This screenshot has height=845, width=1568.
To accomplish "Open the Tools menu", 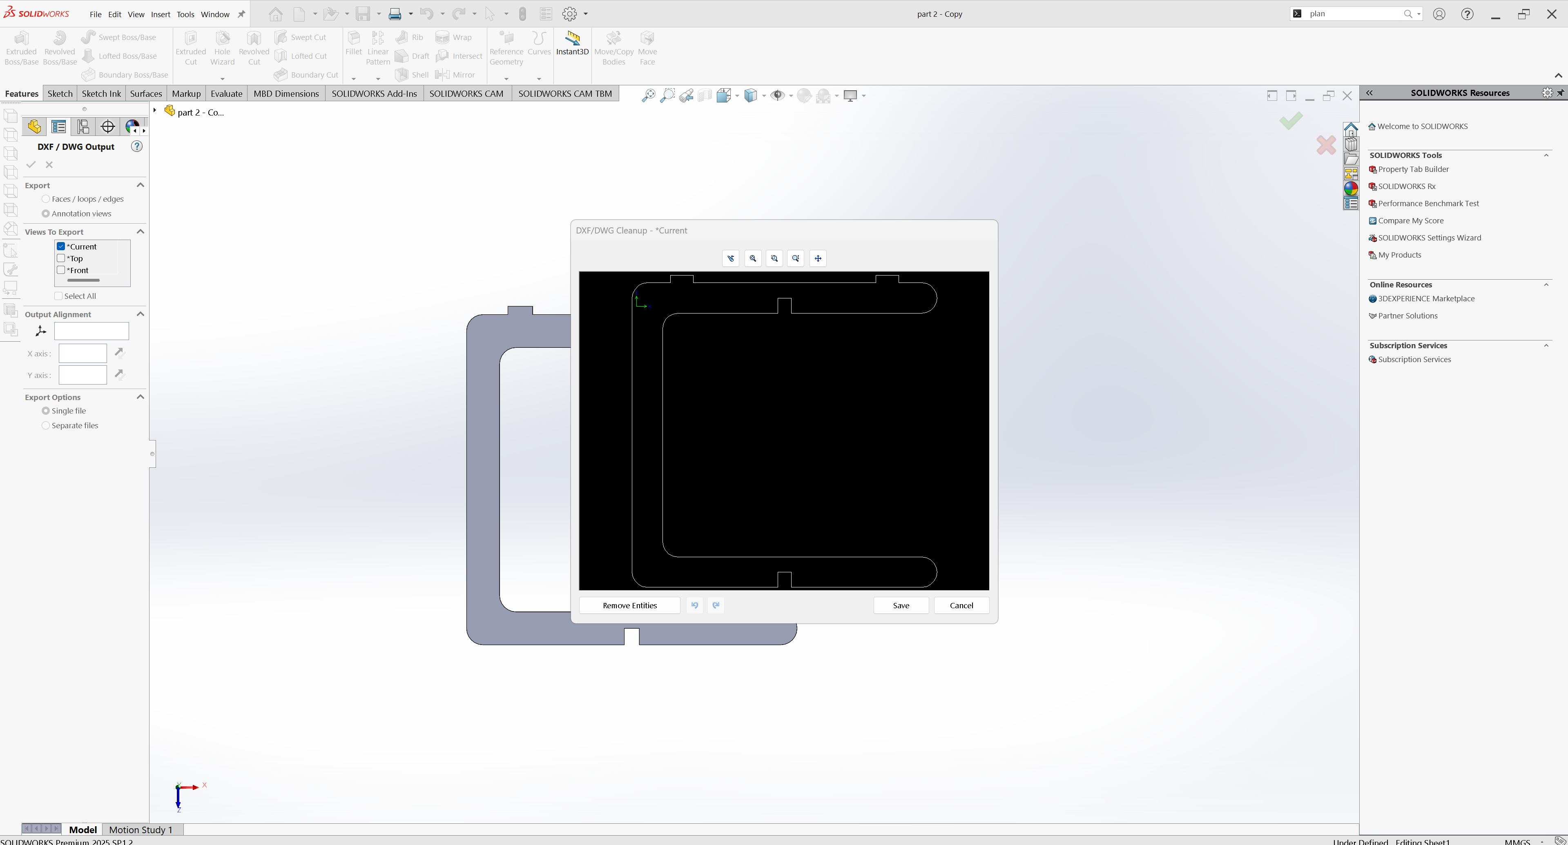I will click(185, 14).
